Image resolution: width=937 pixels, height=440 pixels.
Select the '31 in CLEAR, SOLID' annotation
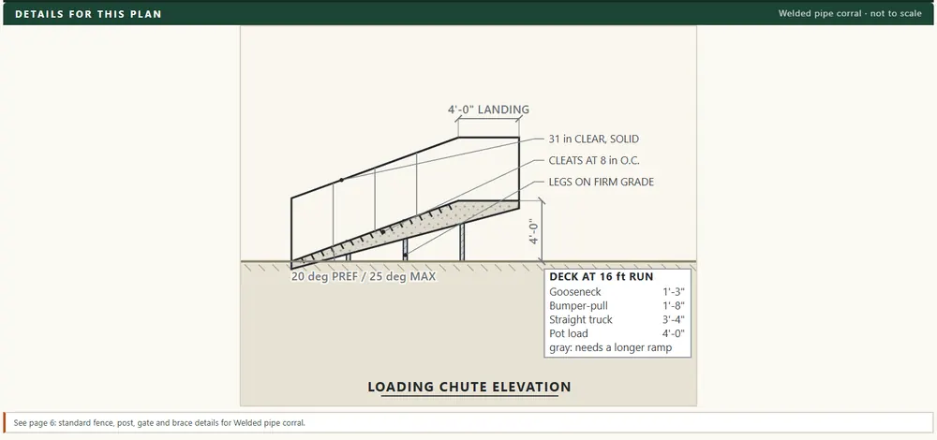click(593, 139)
